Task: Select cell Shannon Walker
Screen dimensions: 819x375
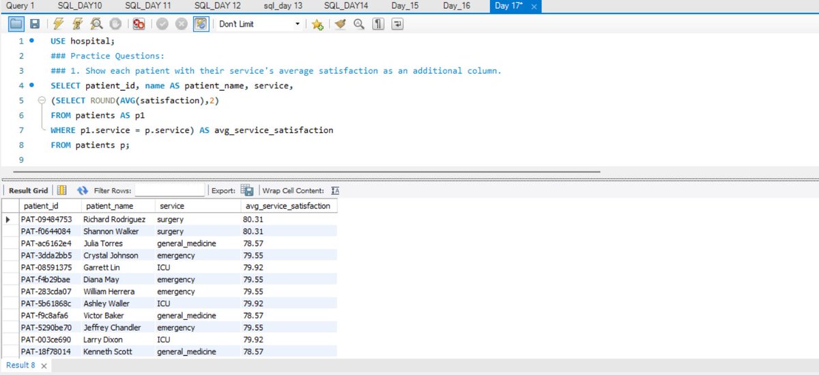Action: (x=117, y=232)
